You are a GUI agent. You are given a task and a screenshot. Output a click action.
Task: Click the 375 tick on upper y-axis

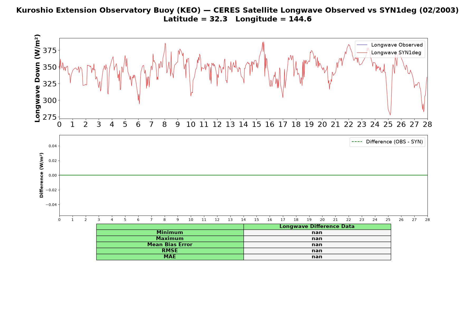(x=50, y=50)
